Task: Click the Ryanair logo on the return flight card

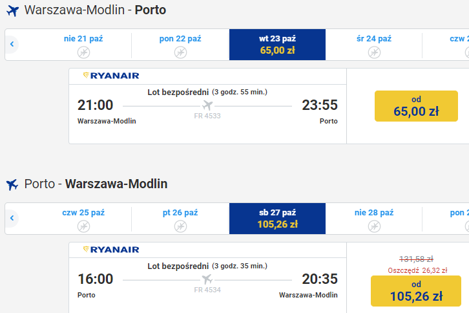Action: click(x=111, y=250)
